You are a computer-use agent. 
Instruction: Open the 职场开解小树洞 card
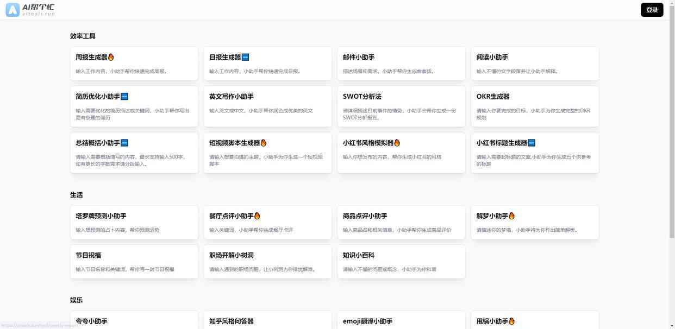(x=268, y=262)
